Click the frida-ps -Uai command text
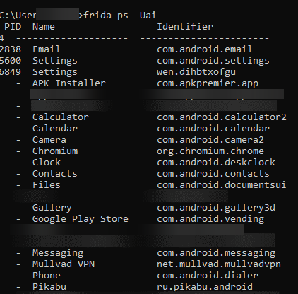Image resolution: width=298 pixels, height=294 pixels. (x=120, y=16)
